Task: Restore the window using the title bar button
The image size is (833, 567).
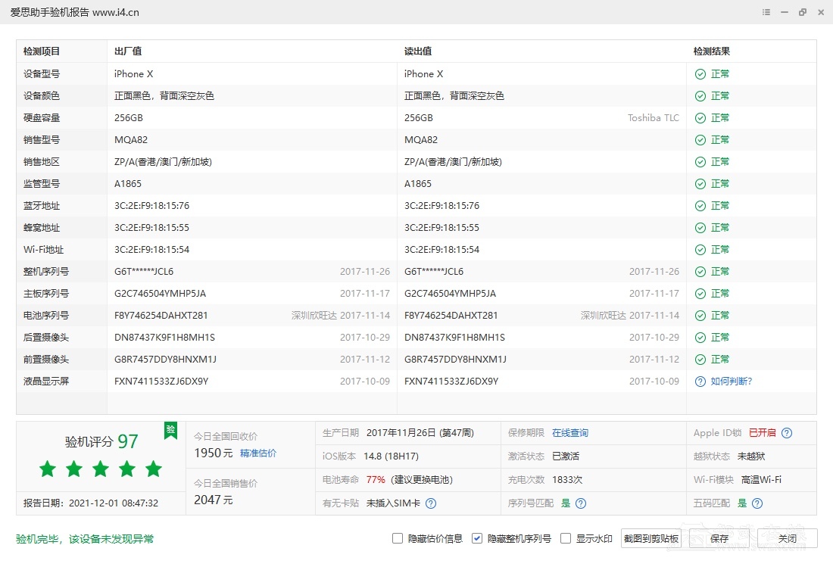Action: point(802,12)
